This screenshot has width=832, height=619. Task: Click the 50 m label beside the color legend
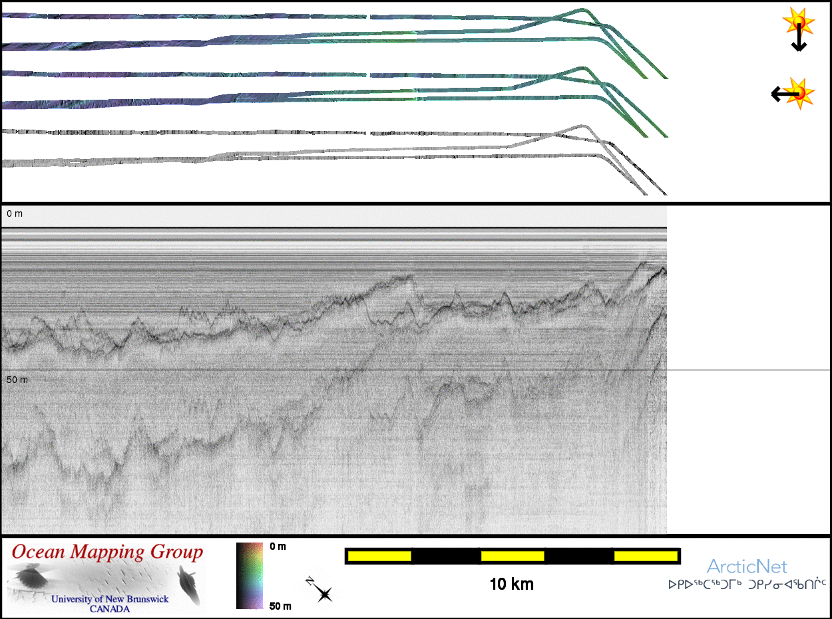[280, 606]
